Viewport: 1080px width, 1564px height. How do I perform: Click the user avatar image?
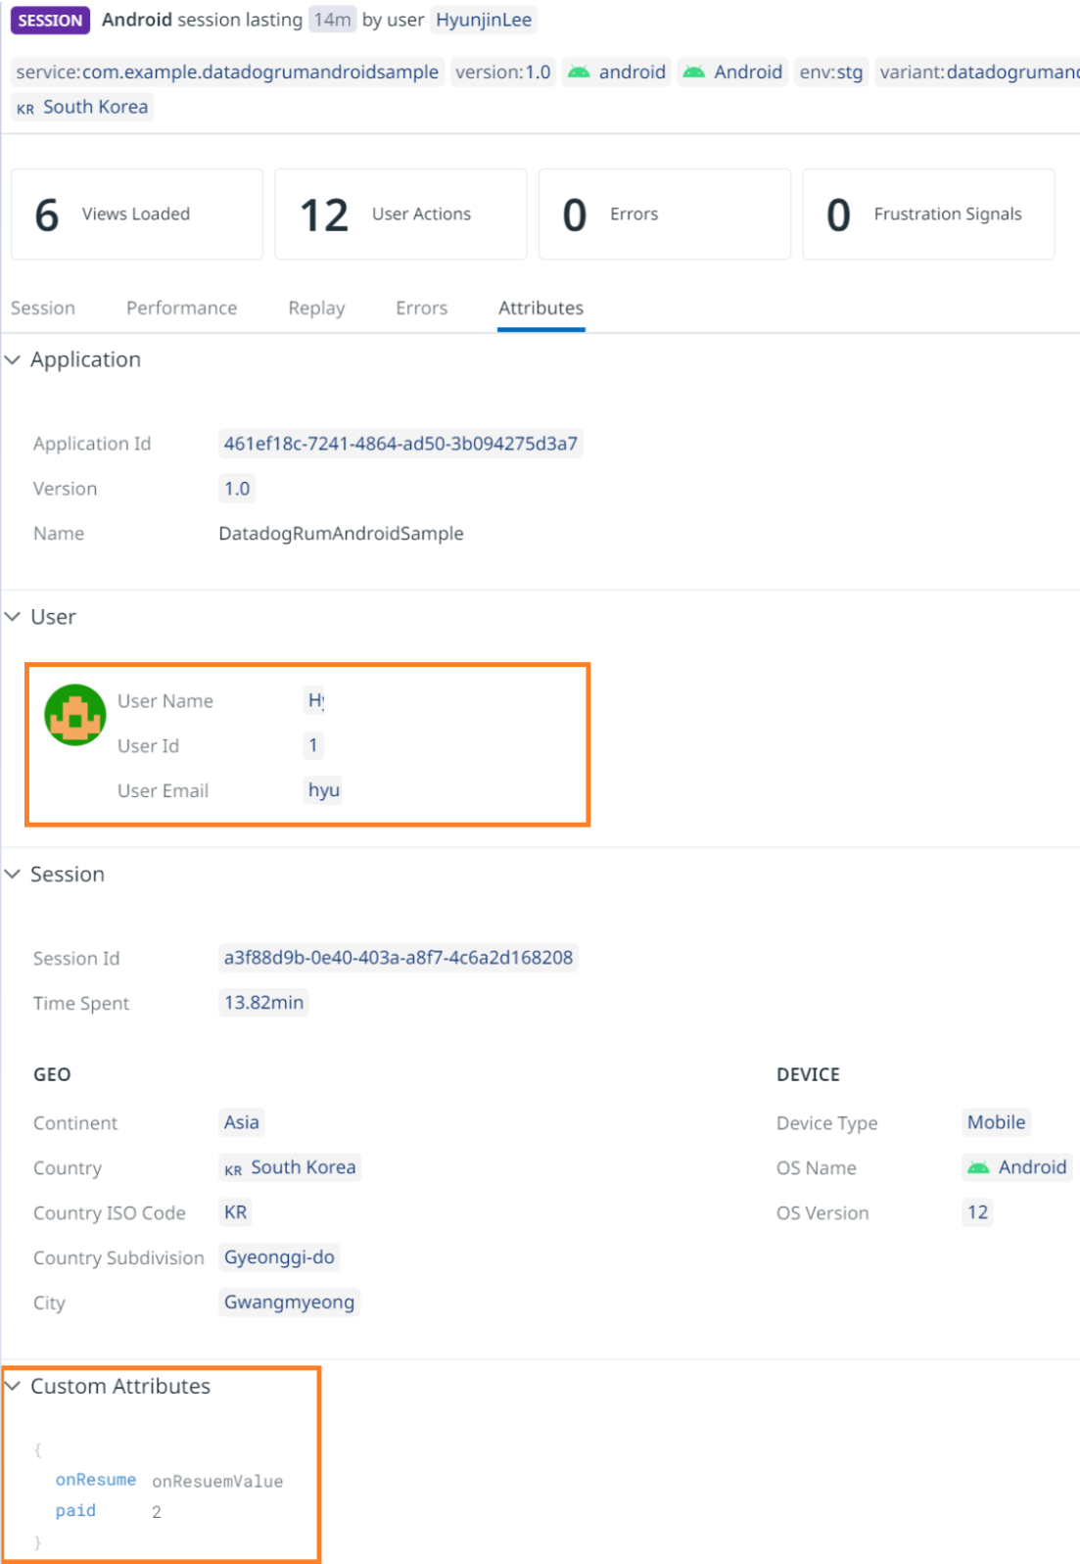[75, 715]
